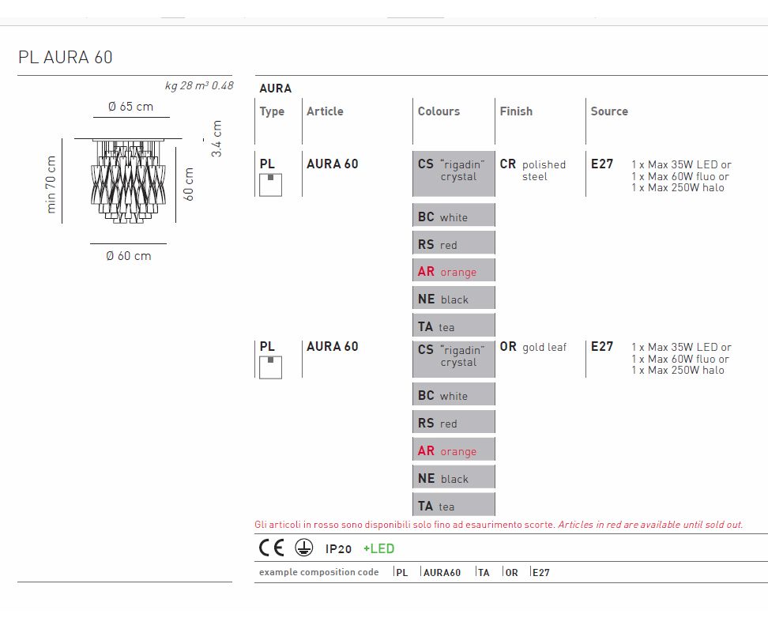Viewport: 768px width, 629px height.
Task: Click the OR gold leaf finish label
Action: point(533,347)
